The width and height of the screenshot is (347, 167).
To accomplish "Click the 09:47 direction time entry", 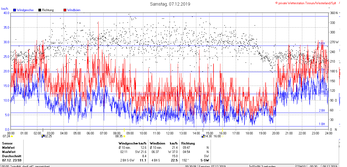I will coord(186,148).
